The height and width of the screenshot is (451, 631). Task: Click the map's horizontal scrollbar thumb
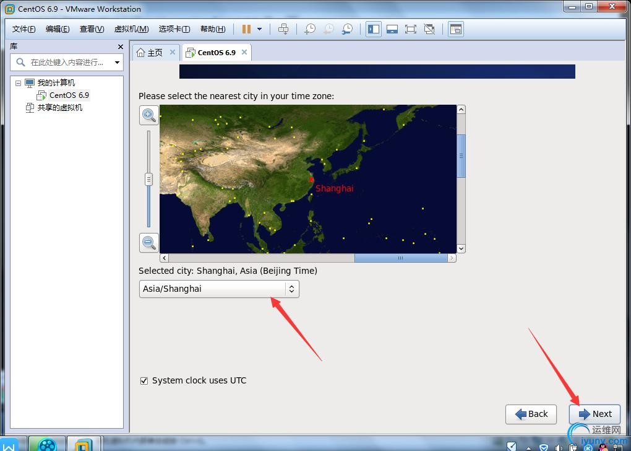tap(400, 258)
